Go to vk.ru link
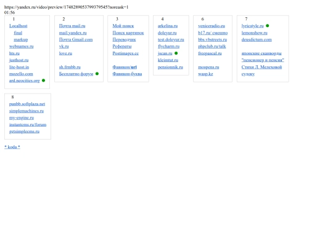This screenshot has height=249, width=333. tap(64, 46)
